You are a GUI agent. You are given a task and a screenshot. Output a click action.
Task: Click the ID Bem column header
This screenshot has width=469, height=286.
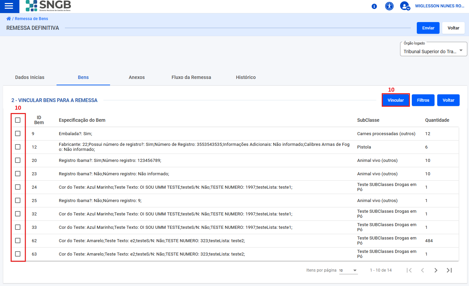39,120
